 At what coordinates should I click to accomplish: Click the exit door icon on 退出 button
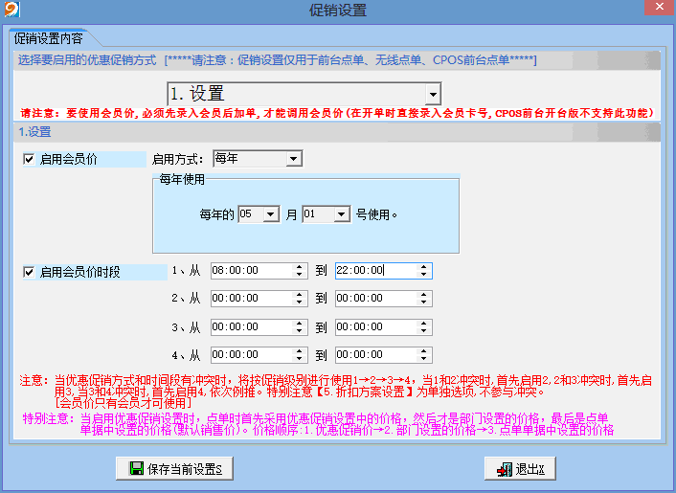pos(503,469)
